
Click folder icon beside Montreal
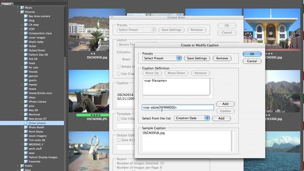(26, 114)
